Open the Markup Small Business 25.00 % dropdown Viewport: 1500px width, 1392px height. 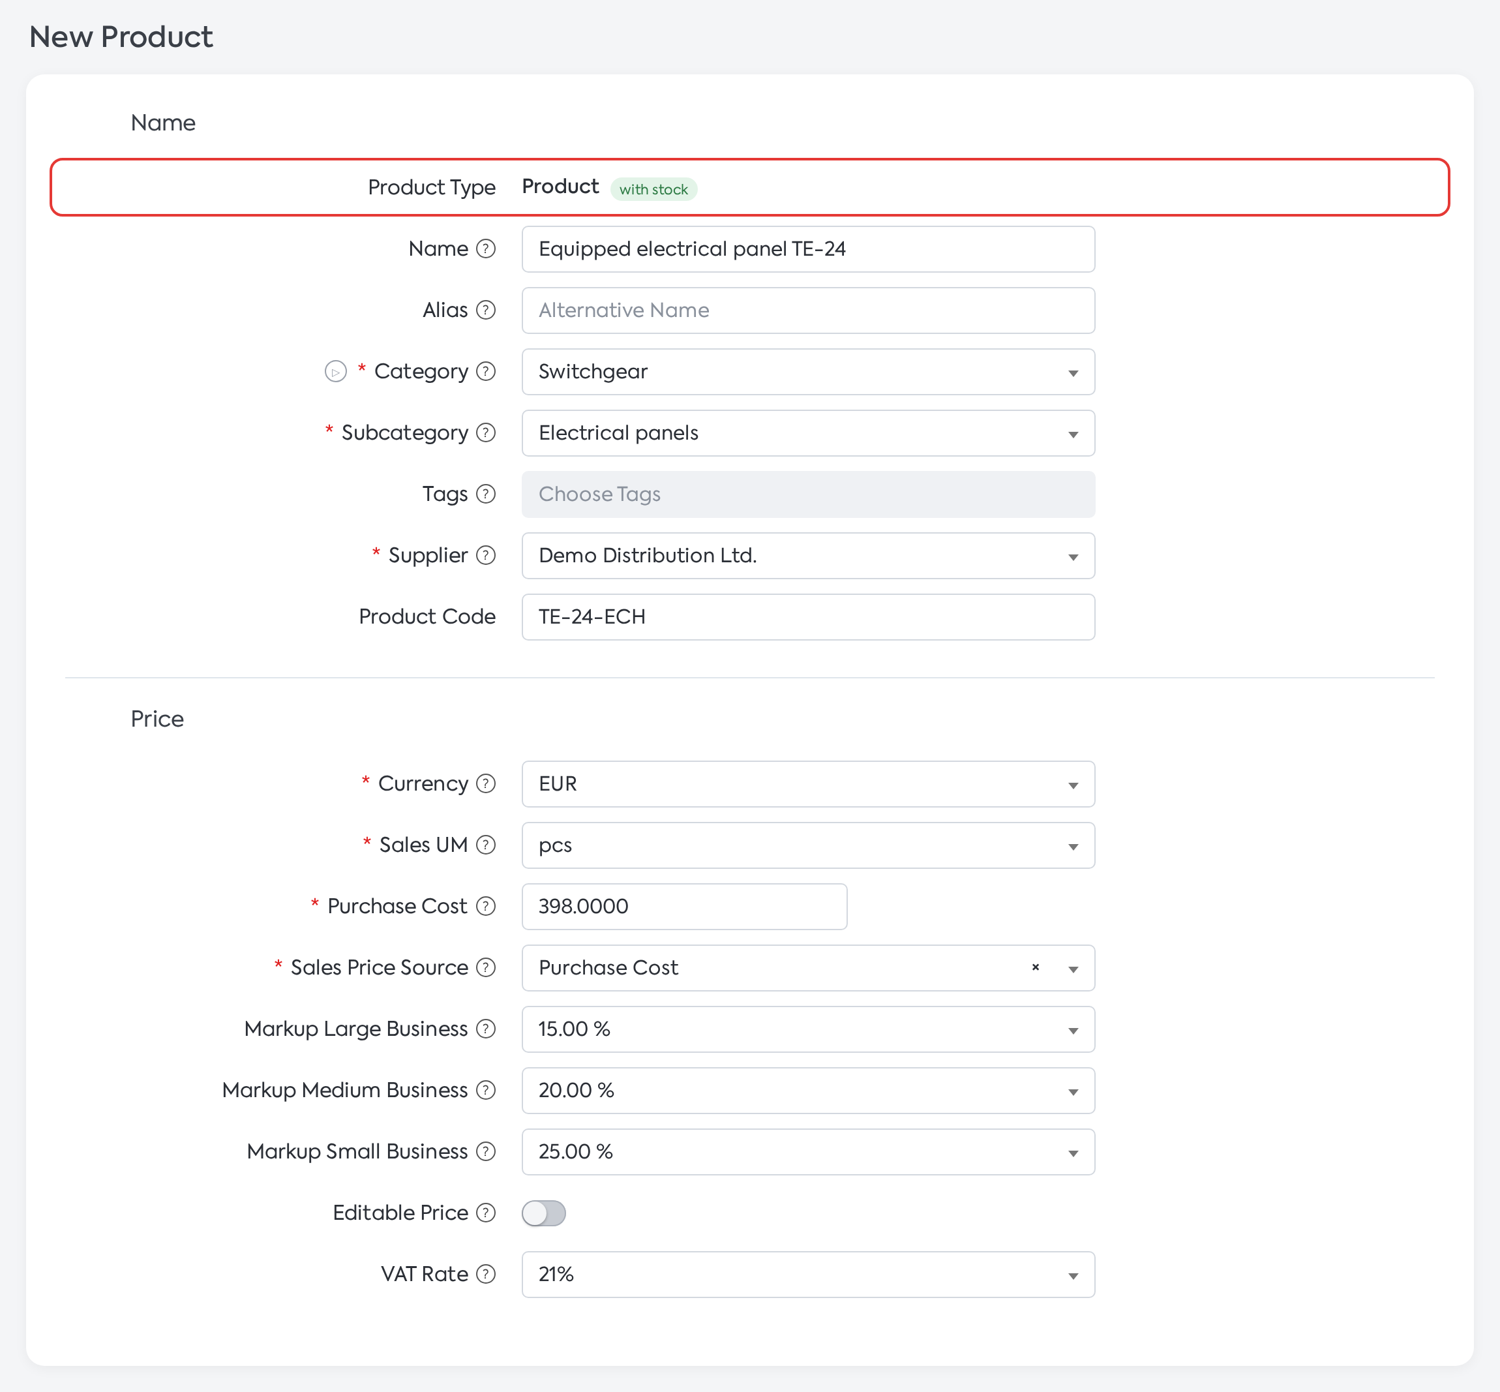[x=808, y=1152]
